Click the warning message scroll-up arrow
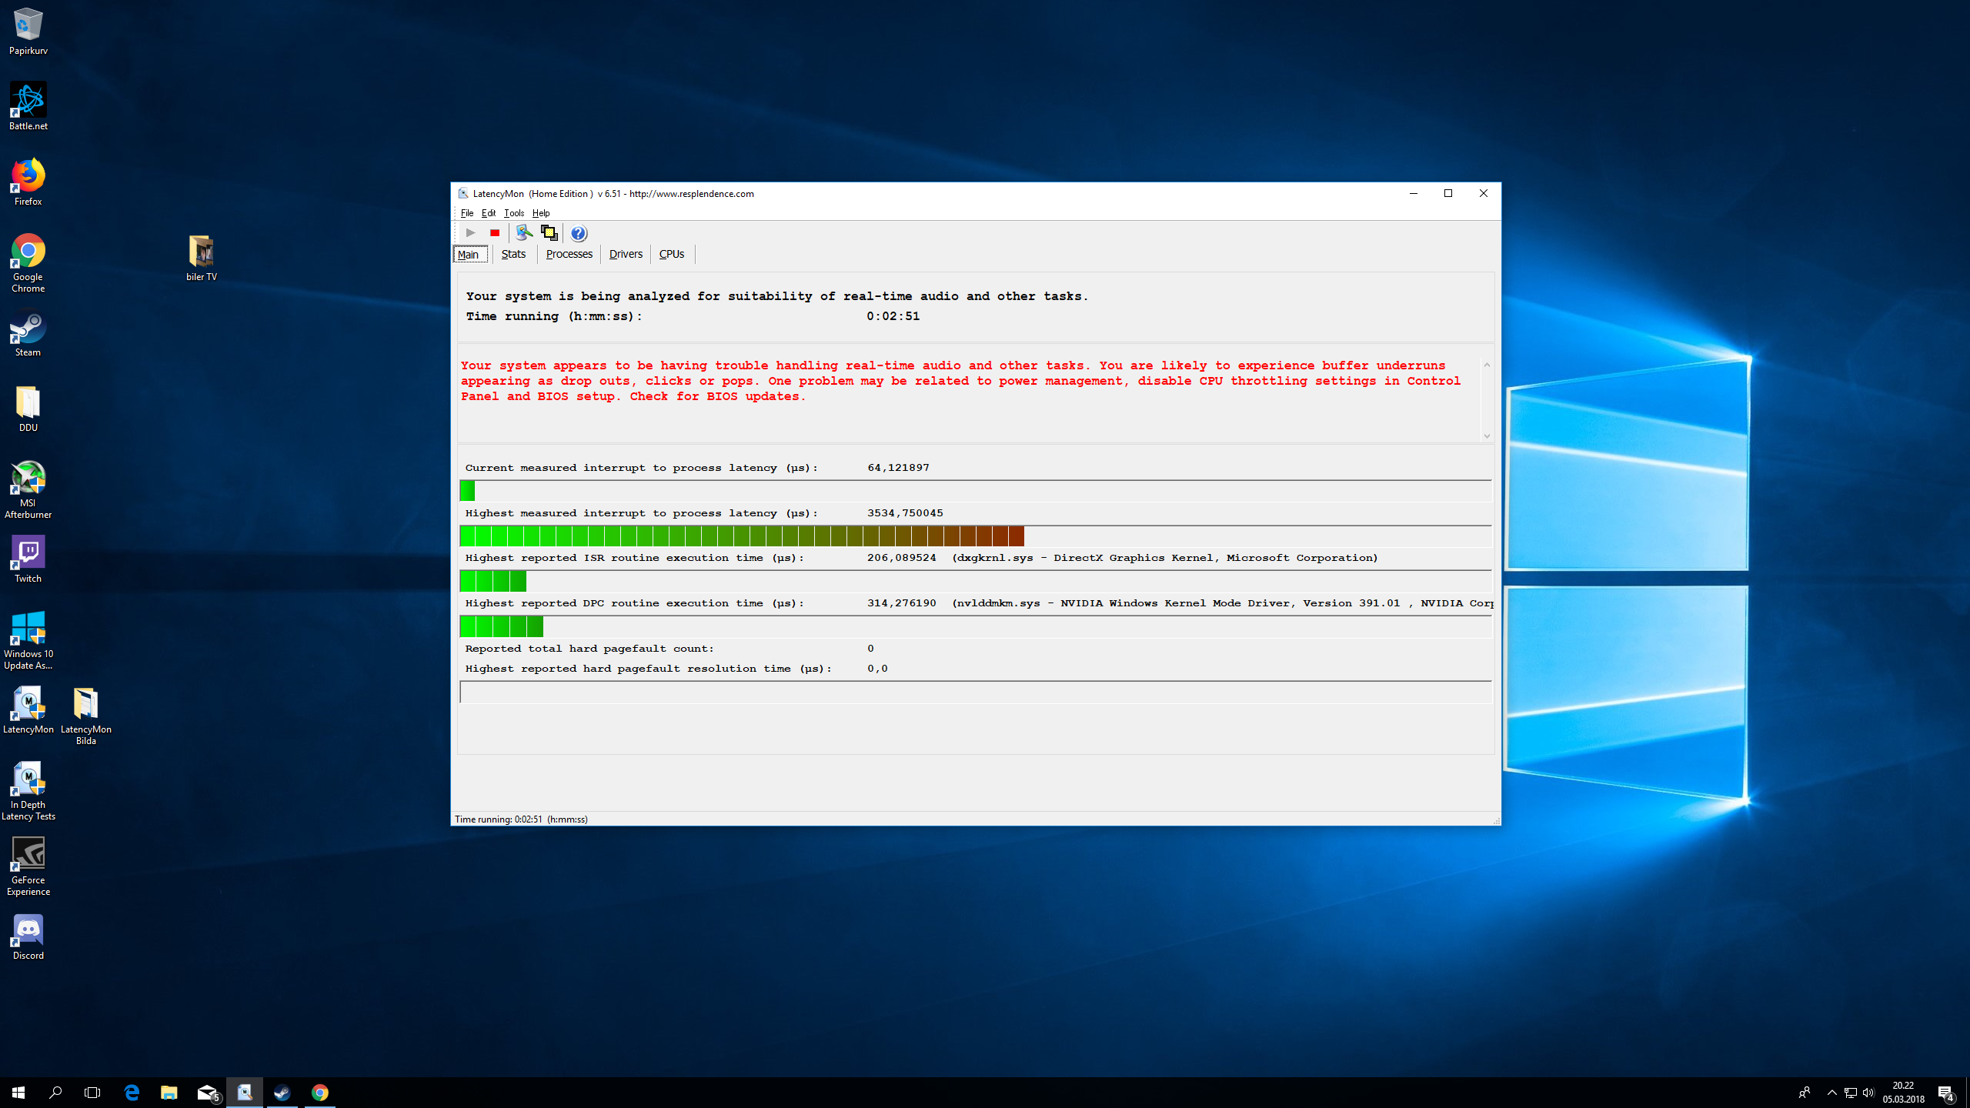 point(1487,365)
